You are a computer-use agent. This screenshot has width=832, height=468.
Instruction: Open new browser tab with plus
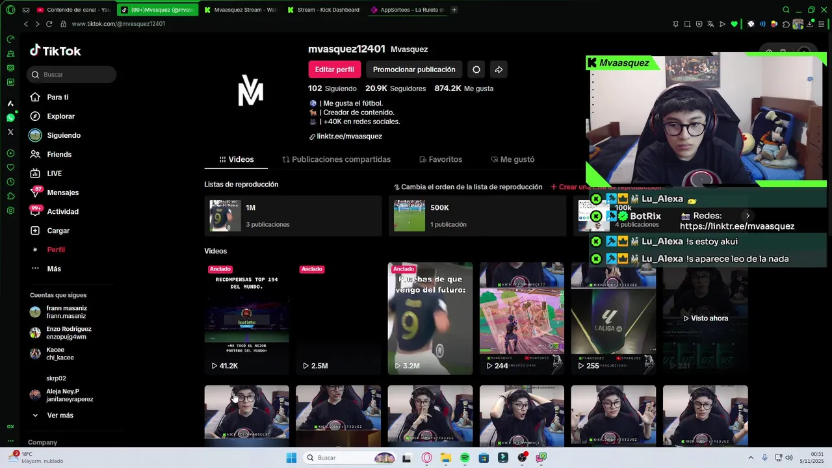pos(454,10)
